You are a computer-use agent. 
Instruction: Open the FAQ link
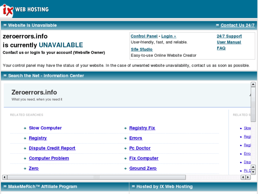pos(221,48)
